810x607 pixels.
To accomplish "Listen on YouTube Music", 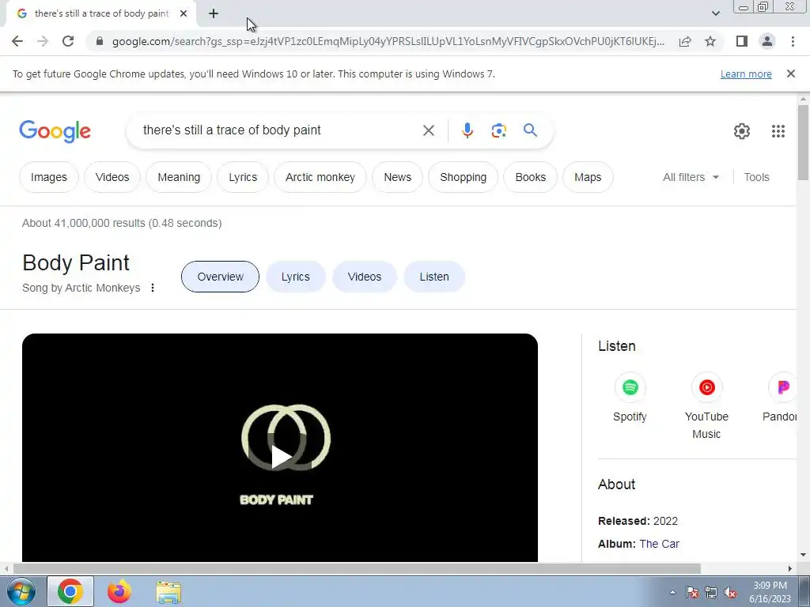I will tap(706, 405).
